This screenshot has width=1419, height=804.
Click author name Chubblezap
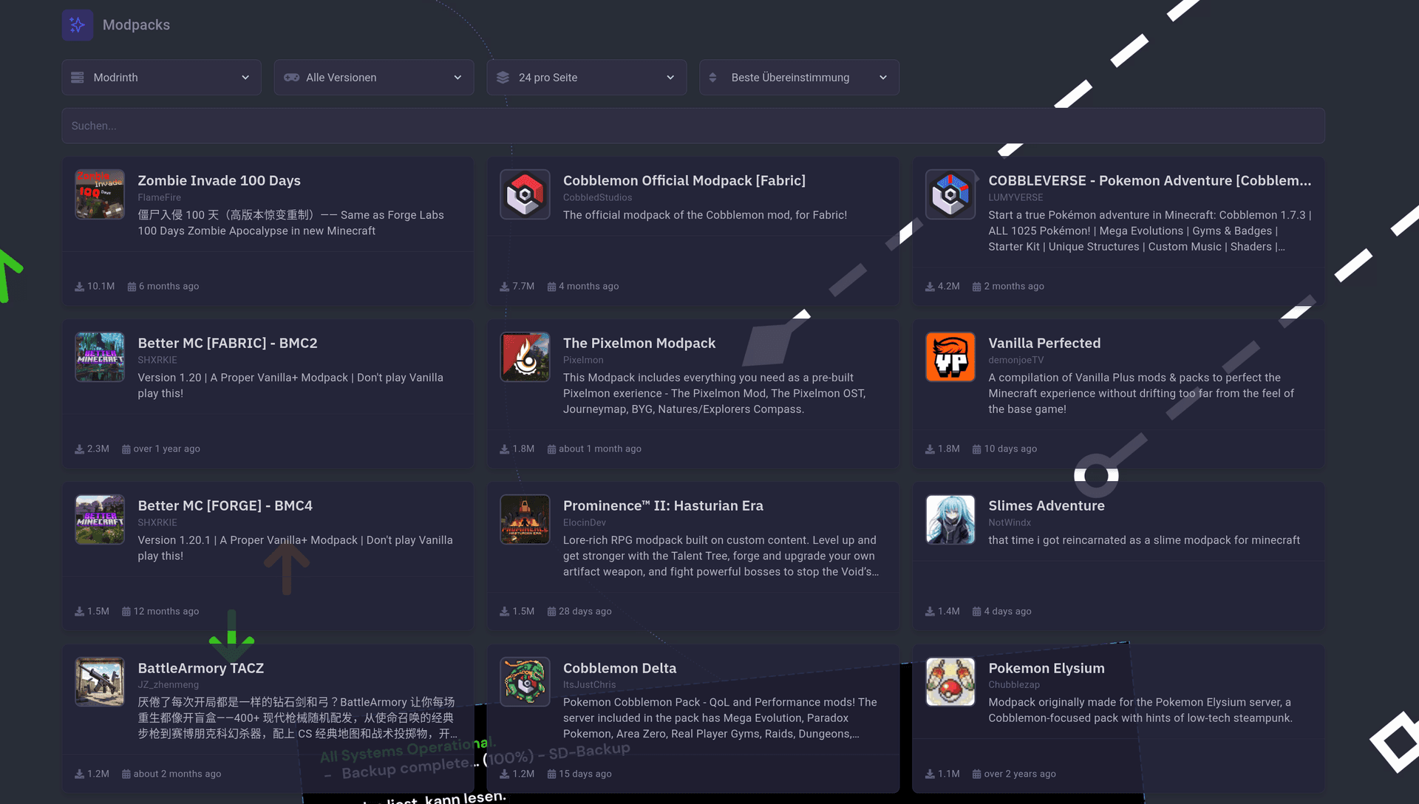tap(1014, 685)
